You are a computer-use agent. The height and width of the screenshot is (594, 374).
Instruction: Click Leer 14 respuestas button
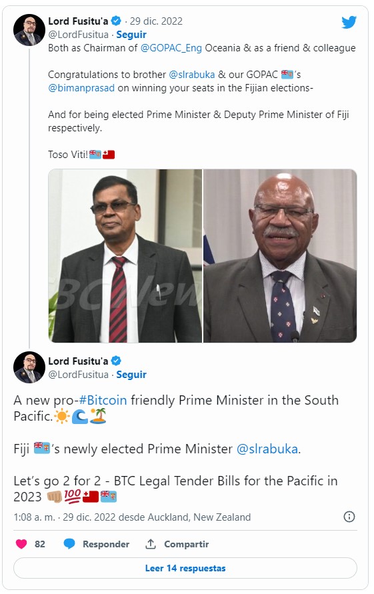point(185,568)
